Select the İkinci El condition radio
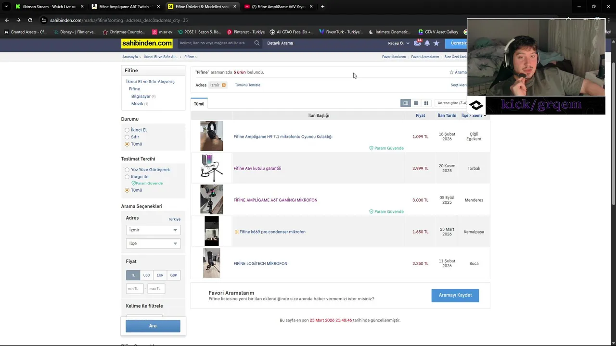This screenshot has height=346, width=616. pos(127,130)
